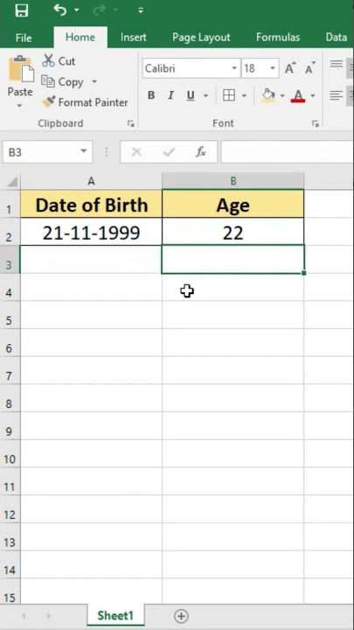The image size is (354, 630).
Task: Open the Font settings dialog launcher
Action: [x=315, y=123]
